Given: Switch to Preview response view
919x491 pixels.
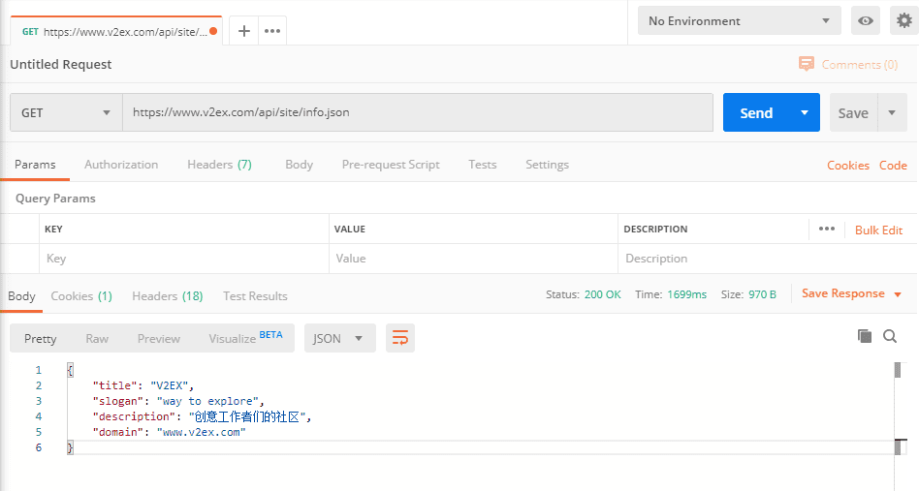Looking at the screenshot, I should 159,338.
